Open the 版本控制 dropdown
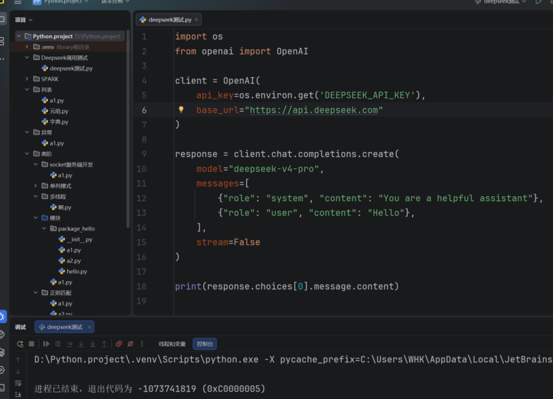The height and width of the screenshot is (399, 553). click(115, 2)
